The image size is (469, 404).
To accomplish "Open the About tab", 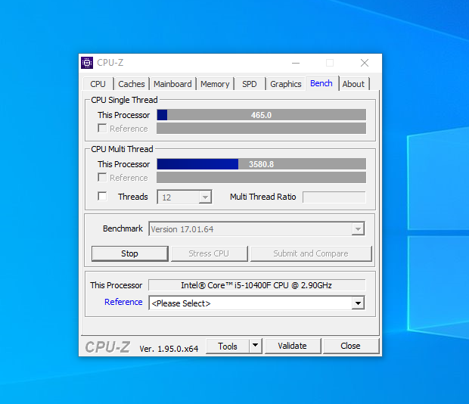I will coord(353,84).
